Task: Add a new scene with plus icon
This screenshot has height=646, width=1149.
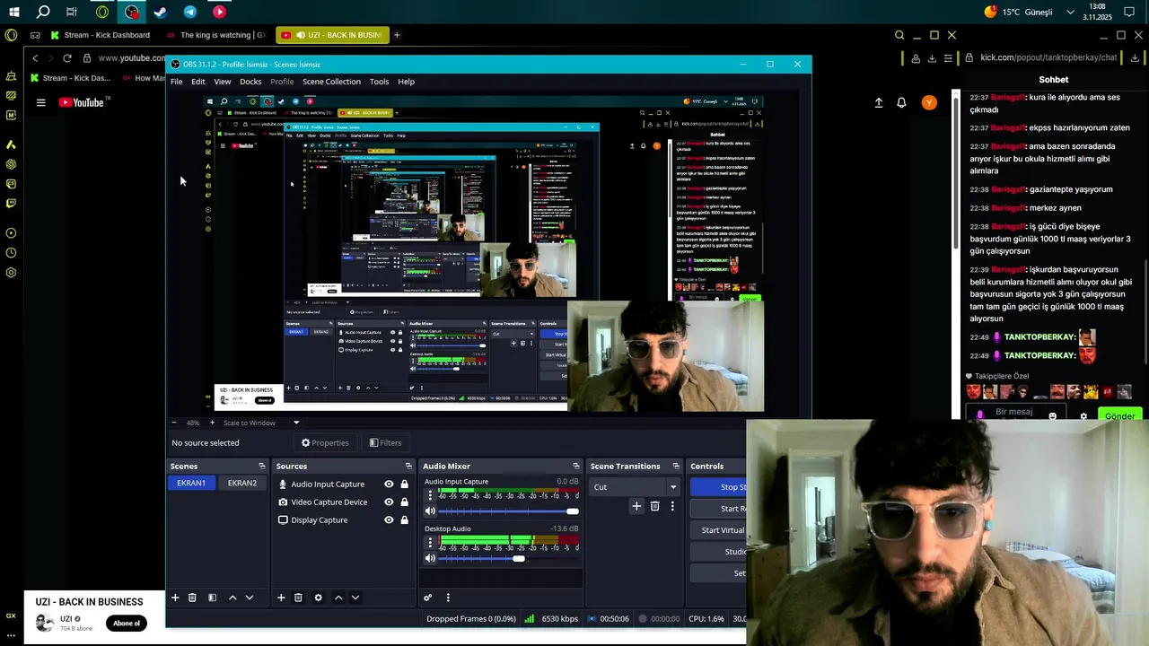Action: point(175,598)
